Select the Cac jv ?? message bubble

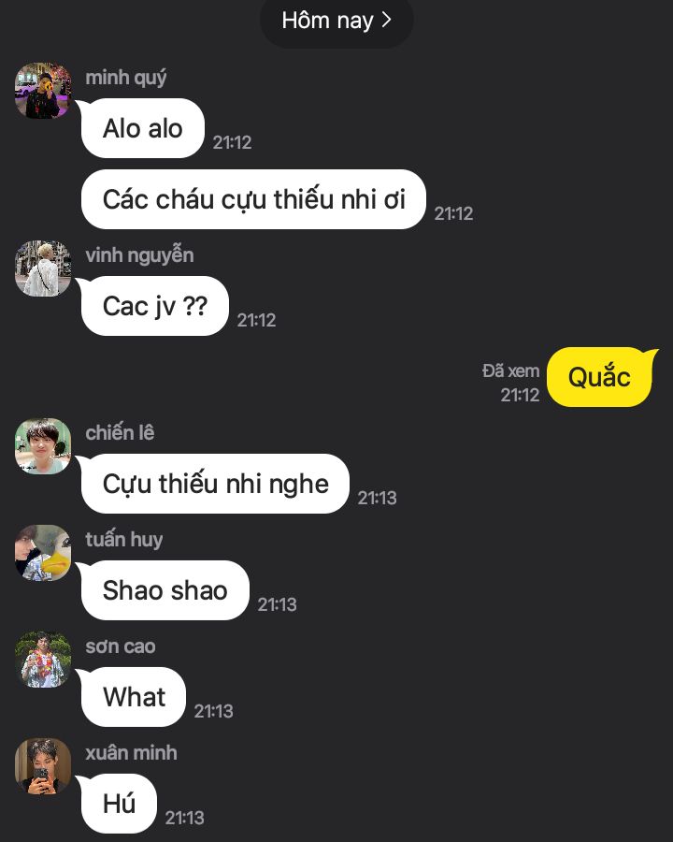tap(155, 306)
